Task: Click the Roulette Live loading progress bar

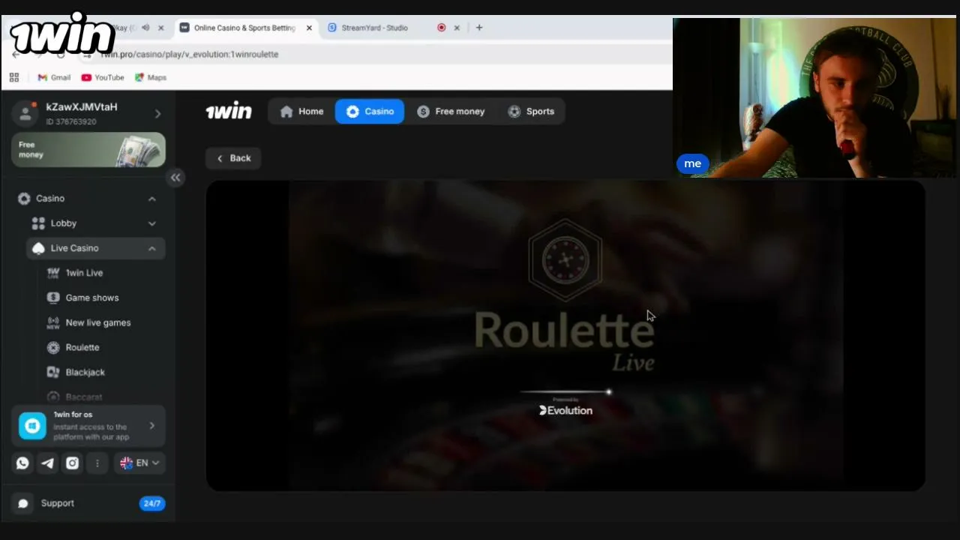Action: point(566,391)
